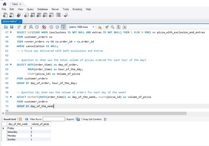Close the Temi connection tab
209x146 pixels.
pyautogui.click(x=20, y=4)
